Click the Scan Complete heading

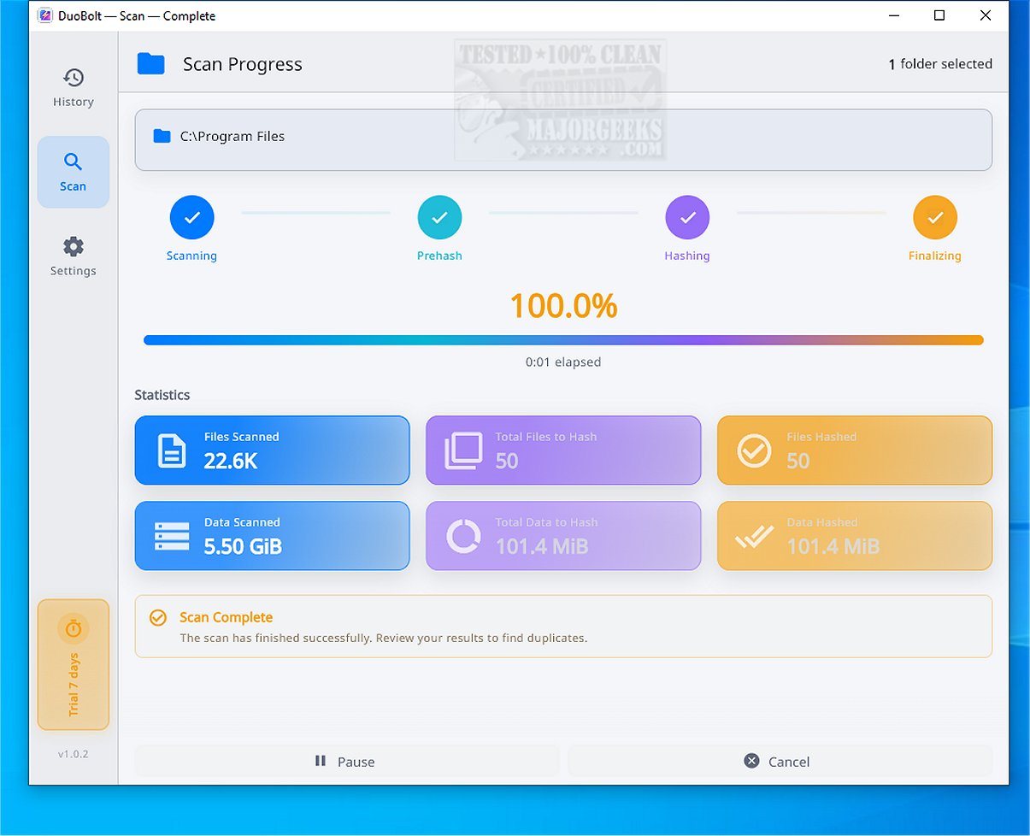[227, 617]
